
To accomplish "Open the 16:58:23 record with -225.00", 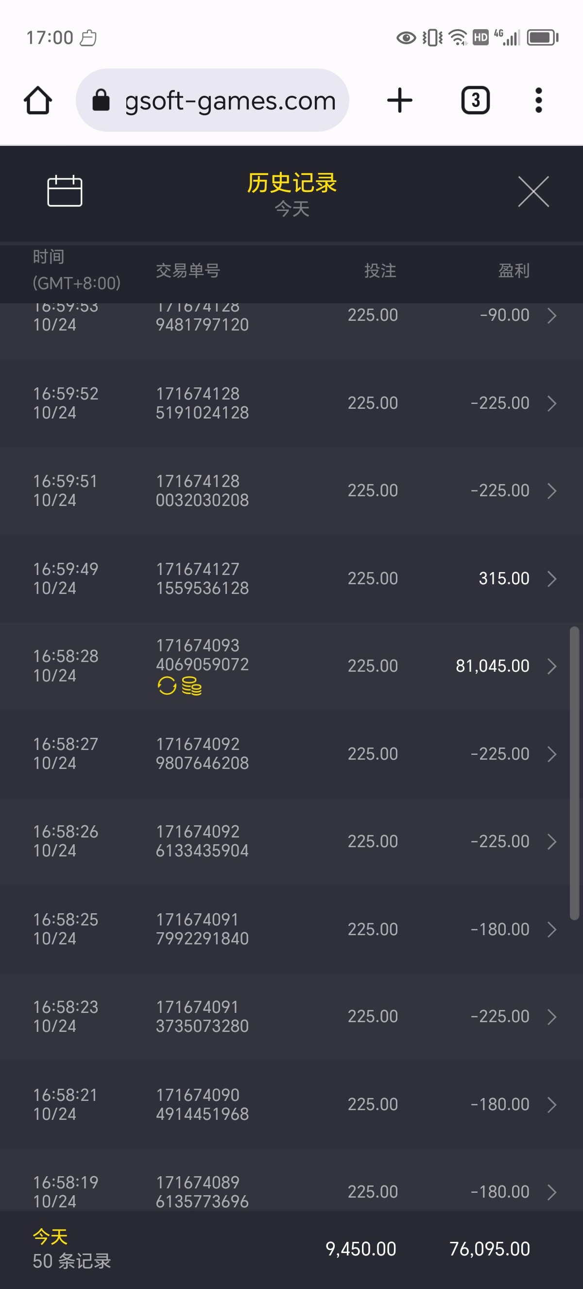I will (x=551, y=1017).
